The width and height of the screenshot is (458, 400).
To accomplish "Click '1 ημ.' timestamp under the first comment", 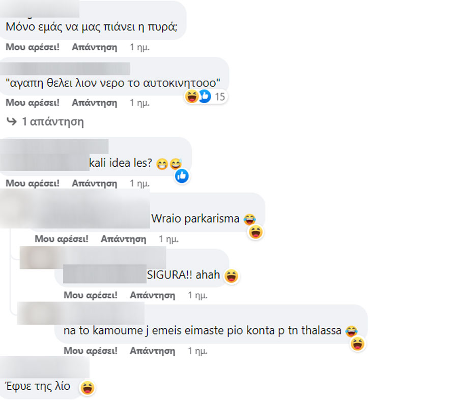I will 139,47.
